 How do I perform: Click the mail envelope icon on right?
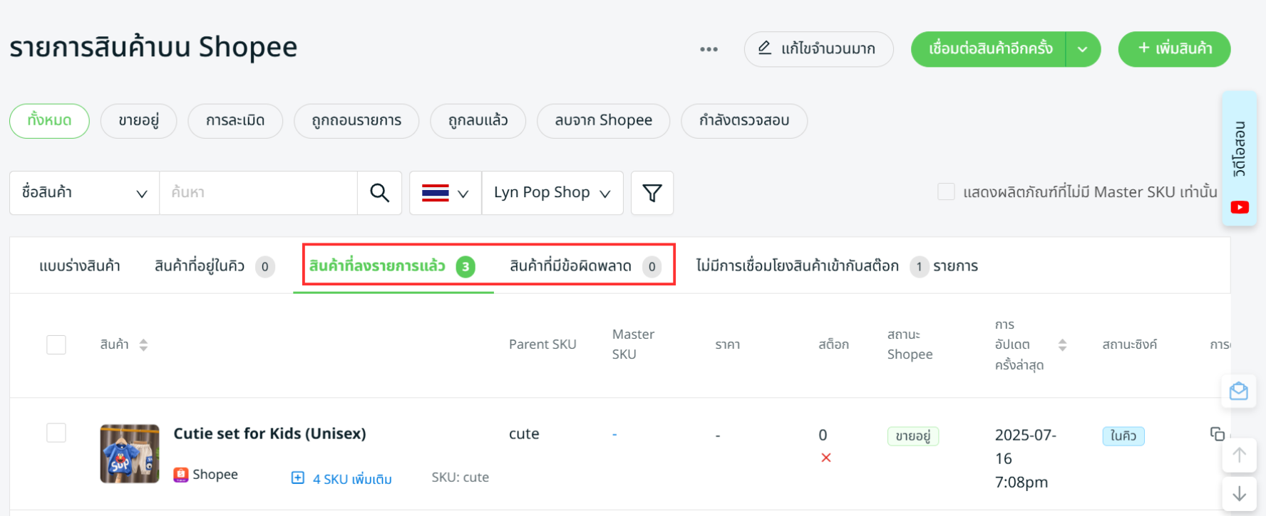[1239, 391]
